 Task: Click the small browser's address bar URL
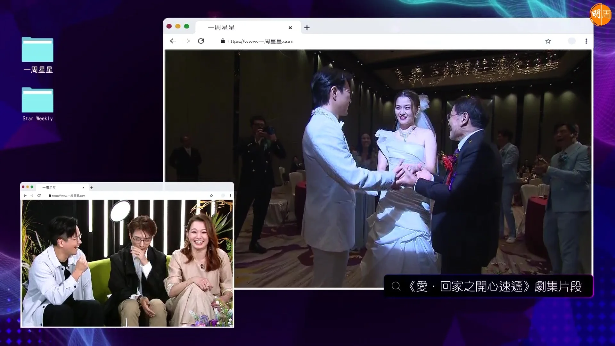69,196
